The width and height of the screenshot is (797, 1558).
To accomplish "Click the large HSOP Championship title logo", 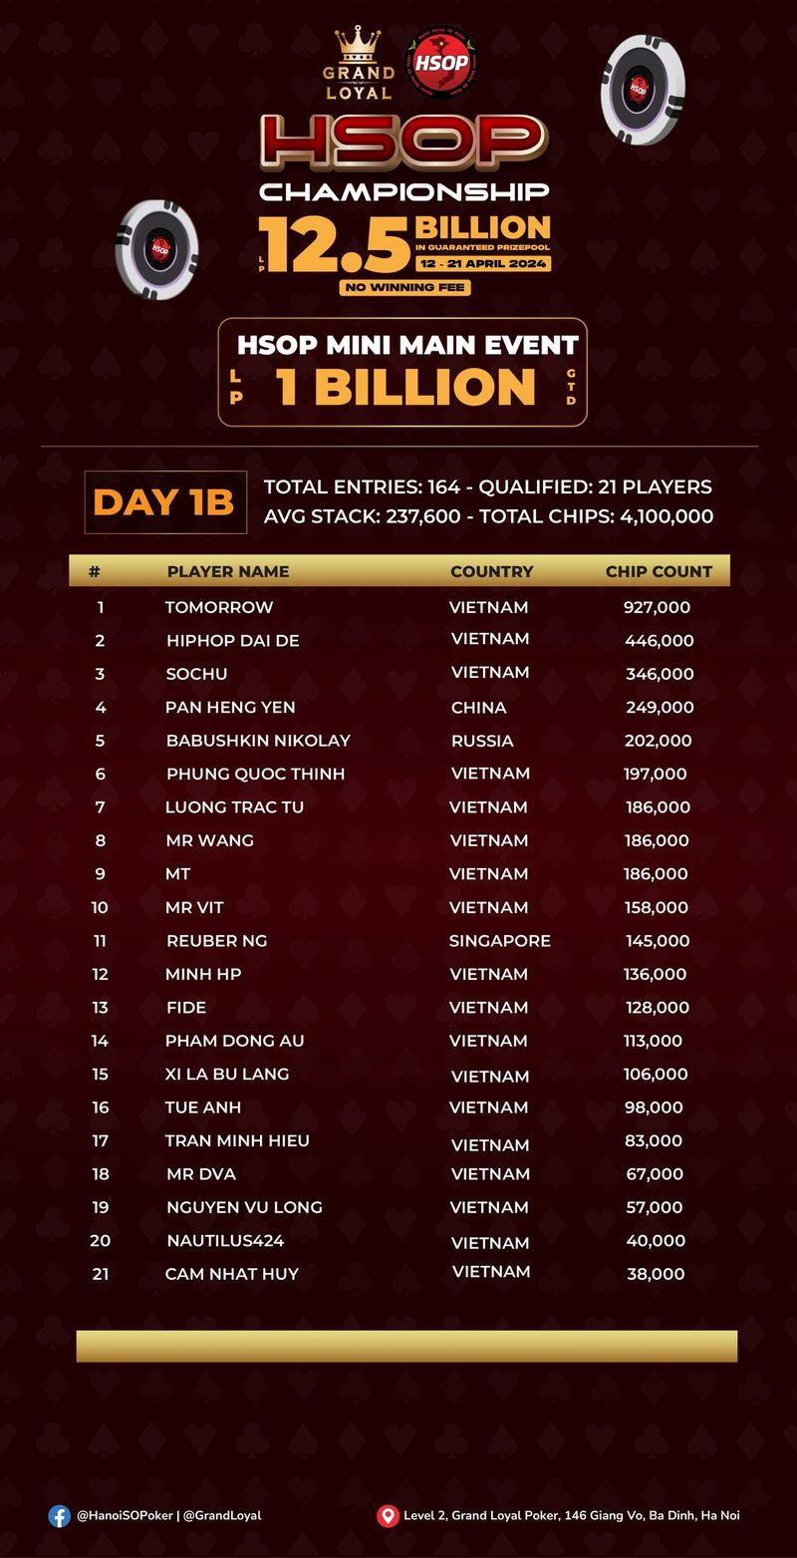I will click(403, 157).
